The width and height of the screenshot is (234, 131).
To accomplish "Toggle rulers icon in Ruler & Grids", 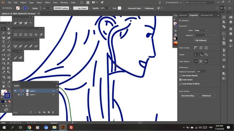I will [196, 48].
